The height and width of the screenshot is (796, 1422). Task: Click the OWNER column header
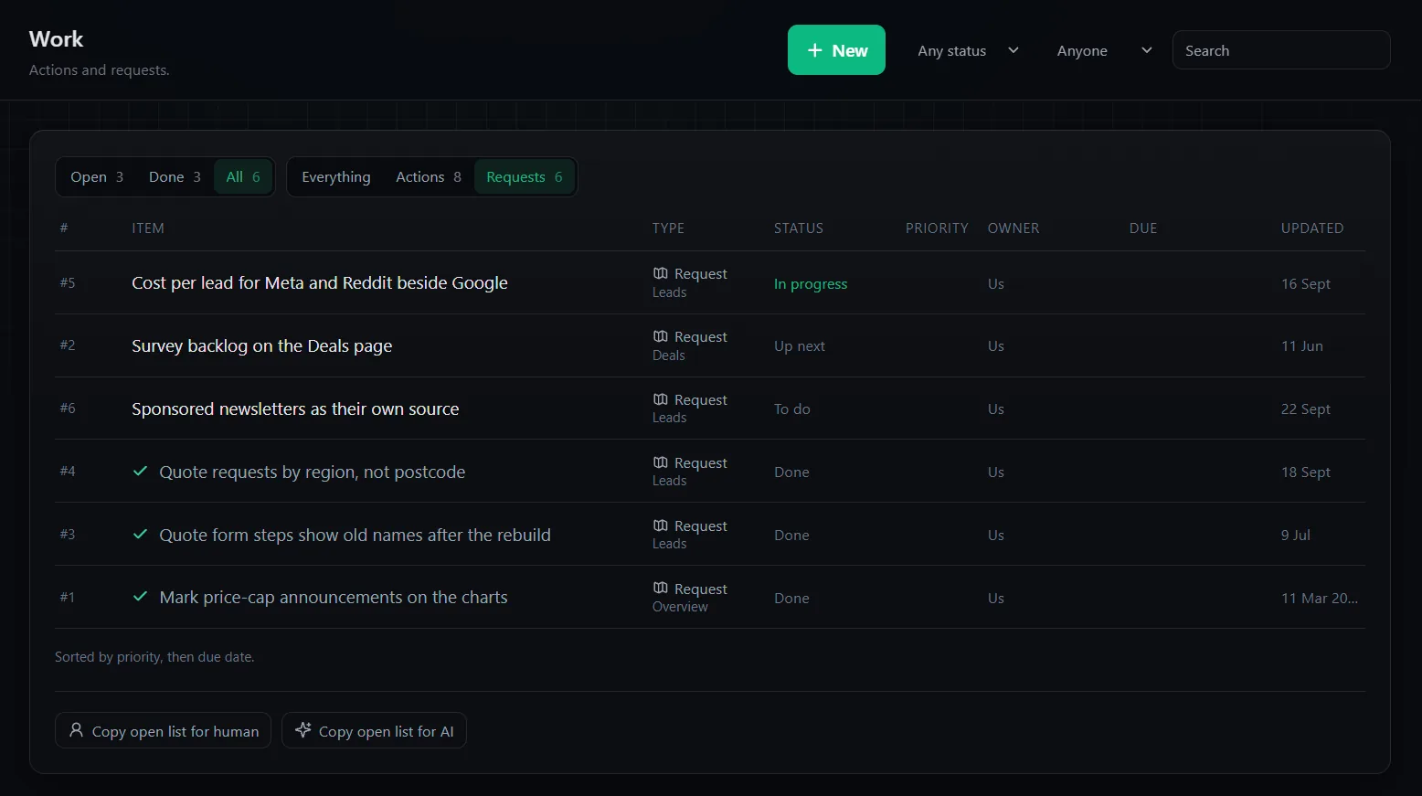1013,228
